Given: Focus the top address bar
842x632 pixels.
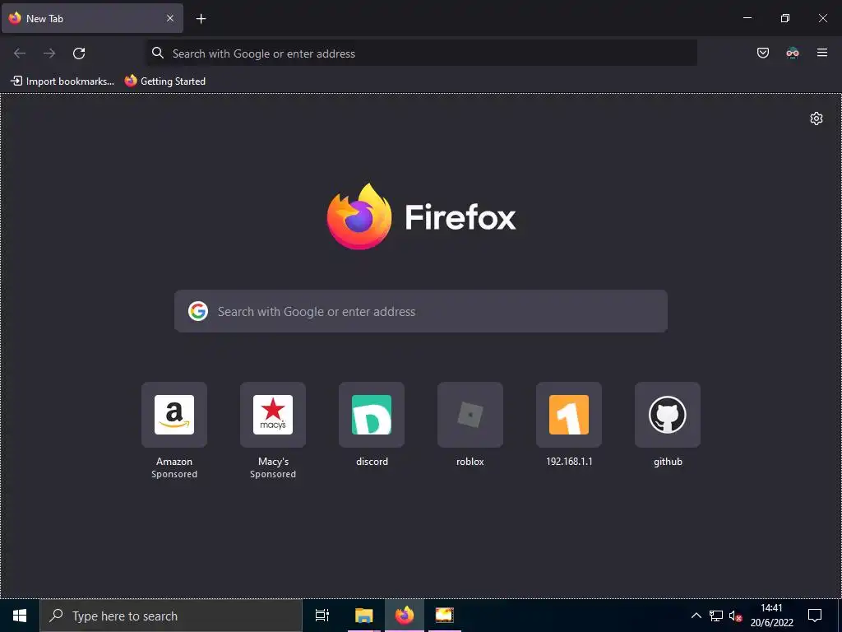Looking at the screenshot, I should coord(422,53).
